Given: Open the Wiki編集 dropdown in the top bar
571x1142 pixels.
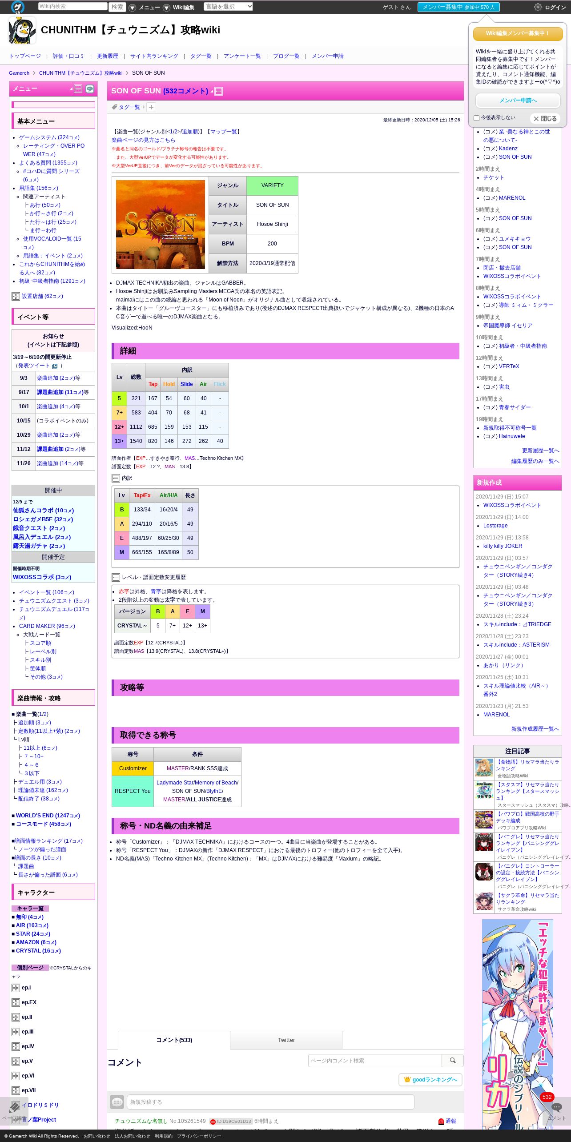Looking at the screenshot, I should pos(179,8).
